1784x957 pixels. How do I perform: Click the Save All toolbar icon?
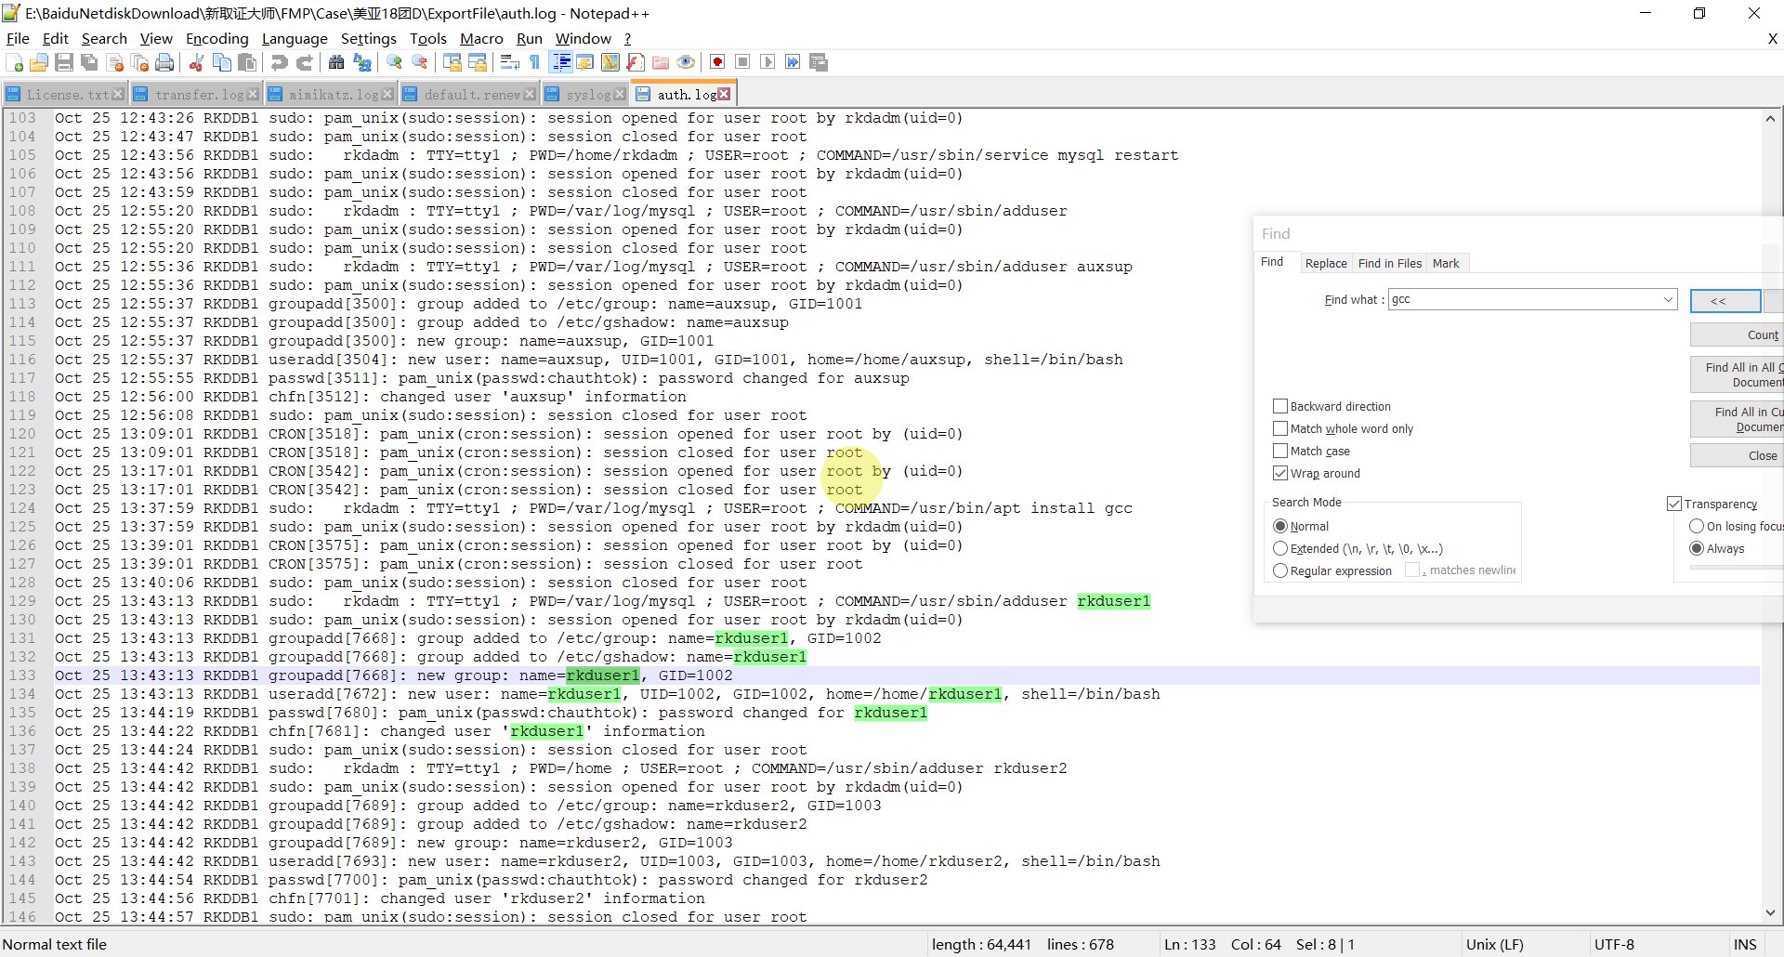point(89,62)
